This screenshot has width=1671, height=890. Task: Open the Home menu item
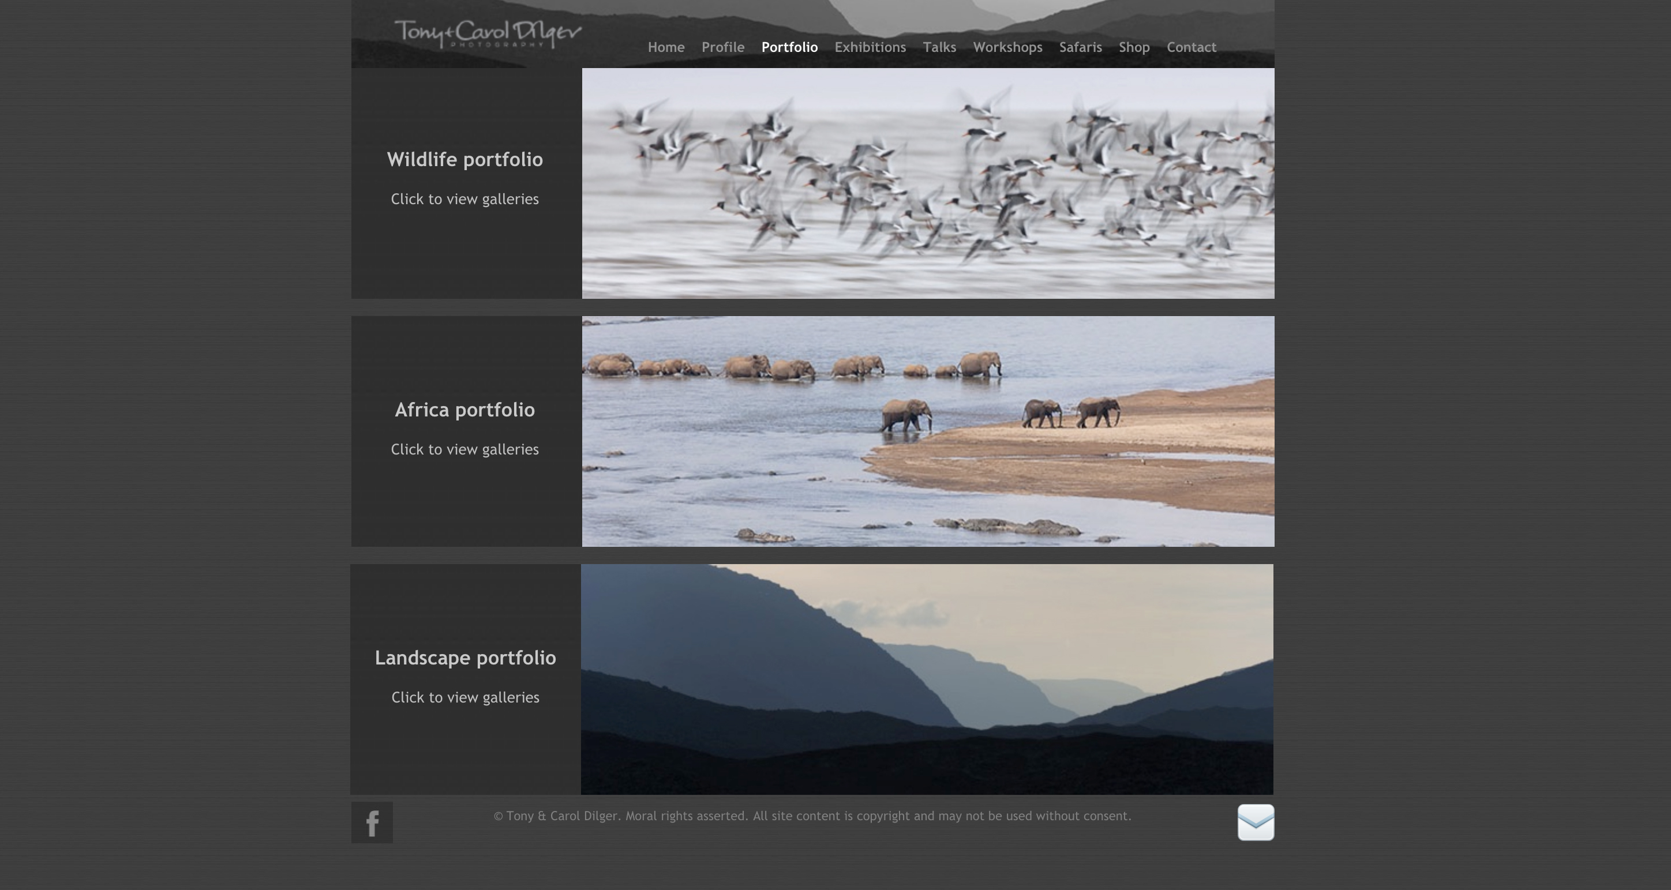tap(665, 47)
